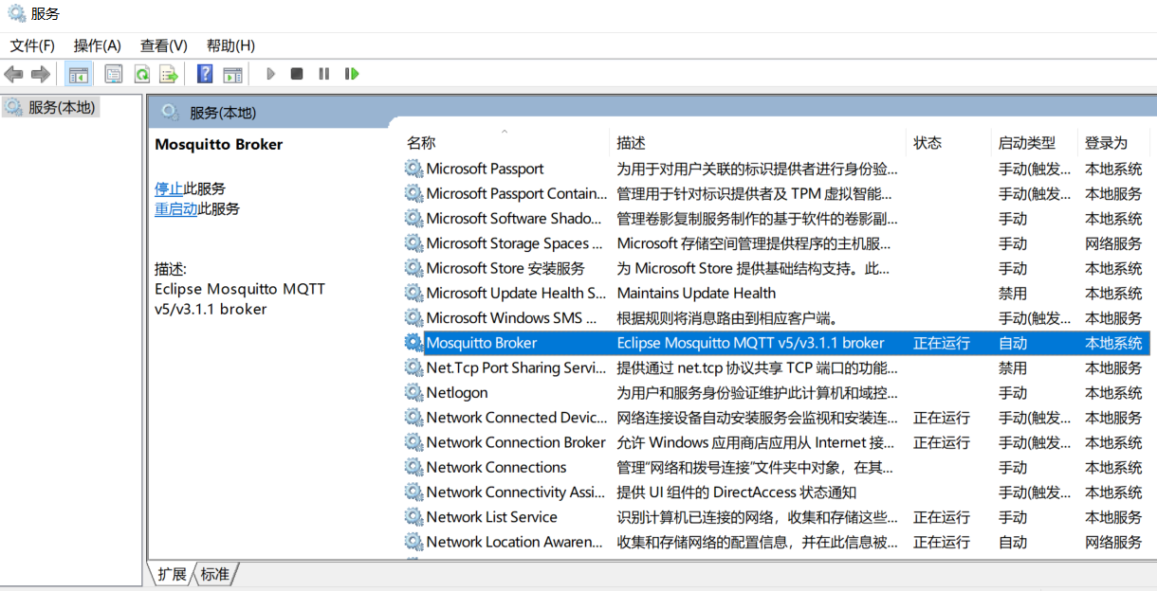Pause the service with the pause icon
Image resolution: width=1157 pixels, height=591 pixels.
(323, 74)
